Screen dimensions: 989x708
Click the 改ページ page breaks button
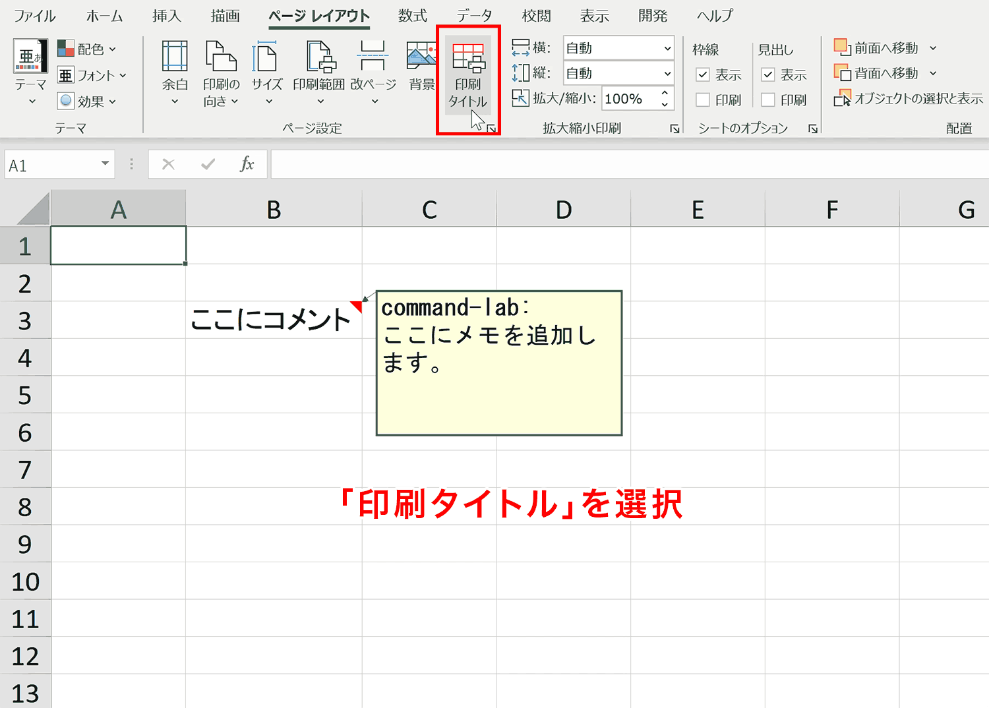click(x=373, y=73)
